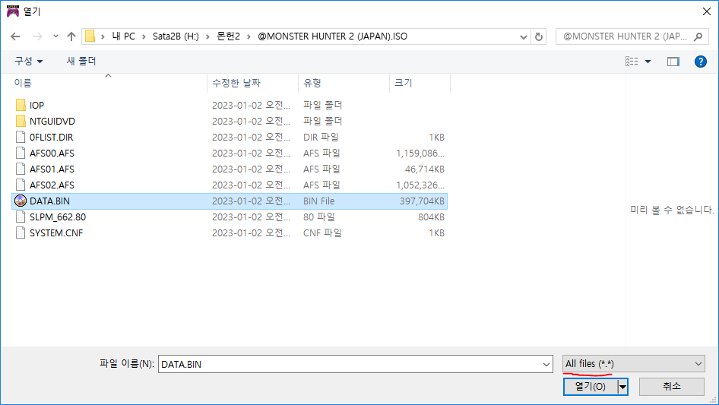
Task: Click the BIN File type cell
Action: click(318, 201)
